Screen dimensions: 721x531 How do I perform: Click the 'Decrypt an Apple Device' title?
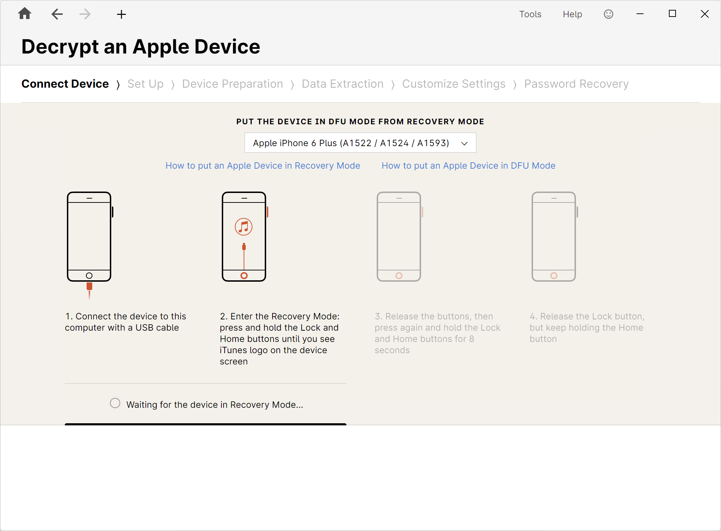tap(141, 46)
